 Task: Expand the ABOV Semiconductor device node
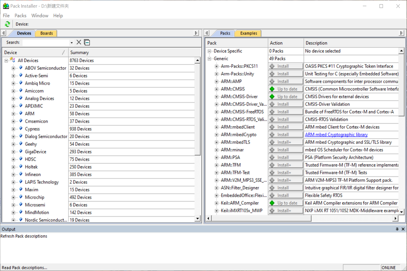pos(14,68)
